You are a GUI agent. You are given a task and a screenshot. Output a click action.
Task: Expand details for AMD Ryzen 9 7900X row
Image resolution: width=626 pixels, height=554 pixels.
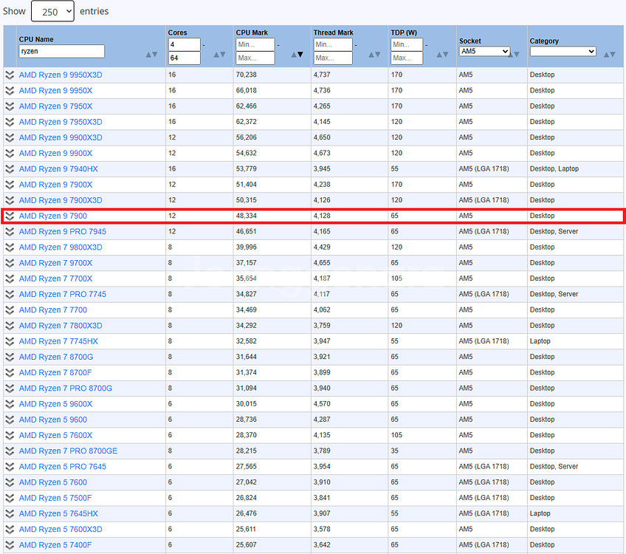pyautogui.click(x=10, y=185)
